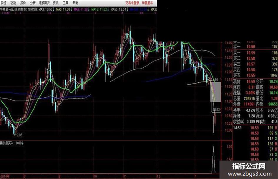The height and width of the screenshot is (179, 278).
Task: Select the 卖一 ask row at 10.60
Action: (255, 47)
